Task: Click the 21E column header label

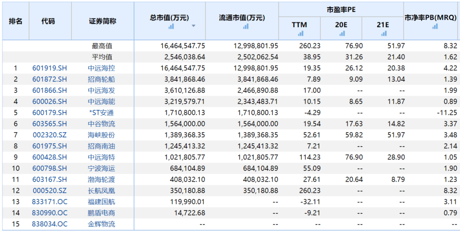Action: coord(383,25)
